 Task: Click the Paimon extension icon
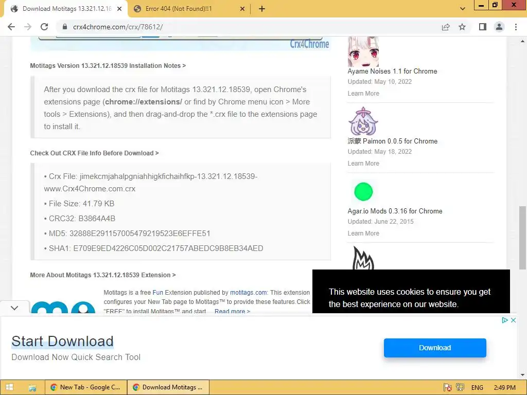point(363,121)
